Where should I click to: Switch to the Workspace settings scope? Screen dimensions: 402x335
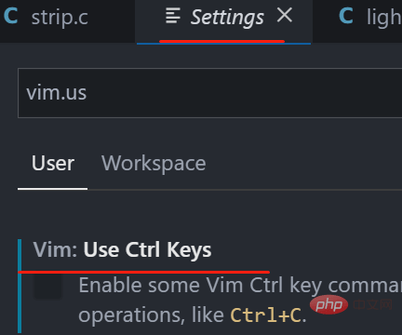(154, 163)
